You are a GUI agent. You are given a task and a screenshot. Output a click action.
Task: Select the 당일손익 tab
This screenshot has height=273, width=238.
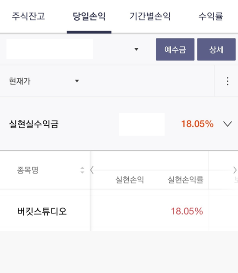[x=89, y=16]
